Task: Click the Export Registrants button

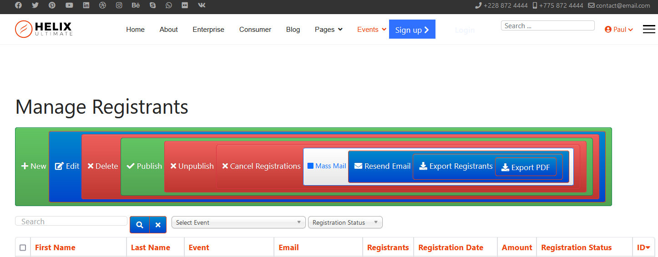Action: (456, 166)
